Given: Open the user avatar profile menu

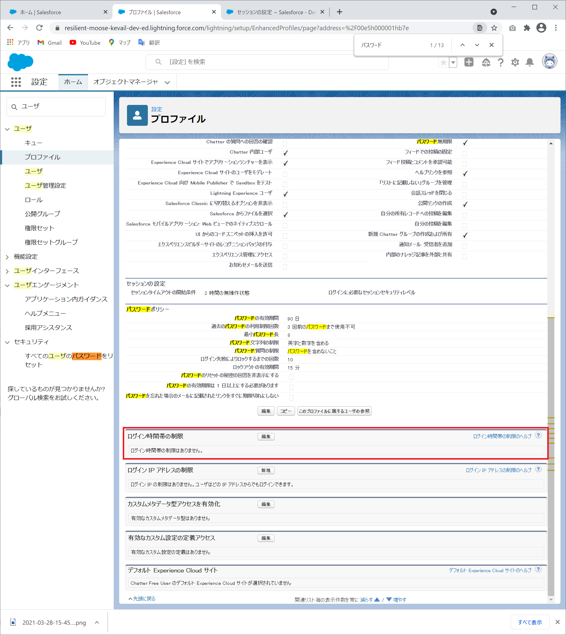Looking at the screenshot, I should tap(549, 62).
